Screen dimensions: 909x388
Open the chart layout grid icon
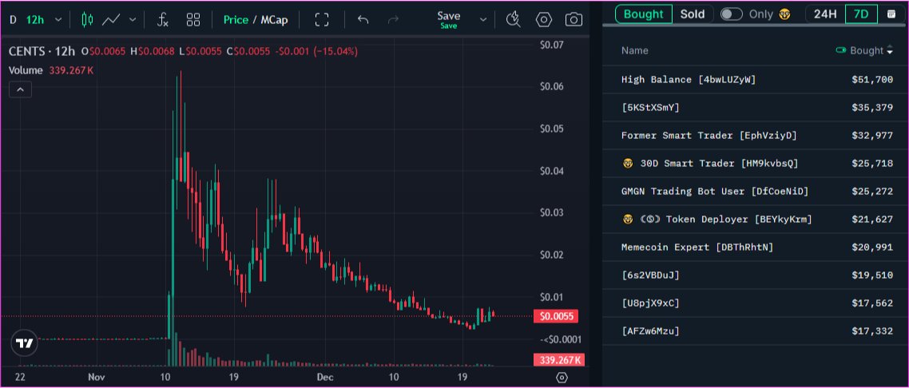[x=193, y=20]
